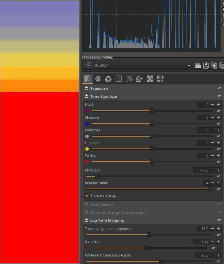The image size is (224, 264).
Task: Open the Transform tab with scissors icon
Action: [139, 79]
